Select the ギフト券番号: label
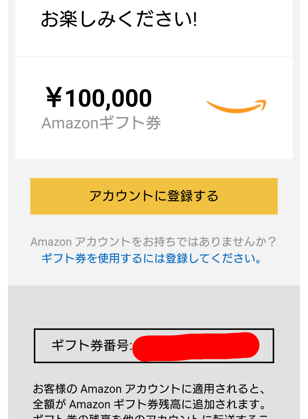This screenshot has width=308, height=419. (x=91, y=346)
